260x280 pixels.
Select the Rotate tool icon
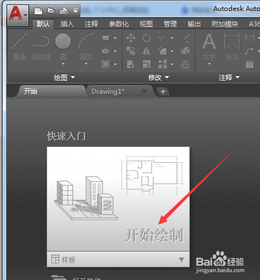(146, 38)
